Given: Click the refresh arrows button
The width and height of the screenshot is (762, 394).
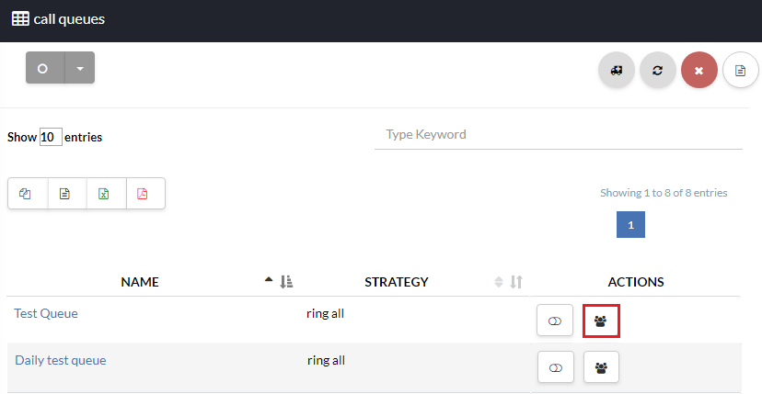Looking at the screenshot, I should click(658, 70).
